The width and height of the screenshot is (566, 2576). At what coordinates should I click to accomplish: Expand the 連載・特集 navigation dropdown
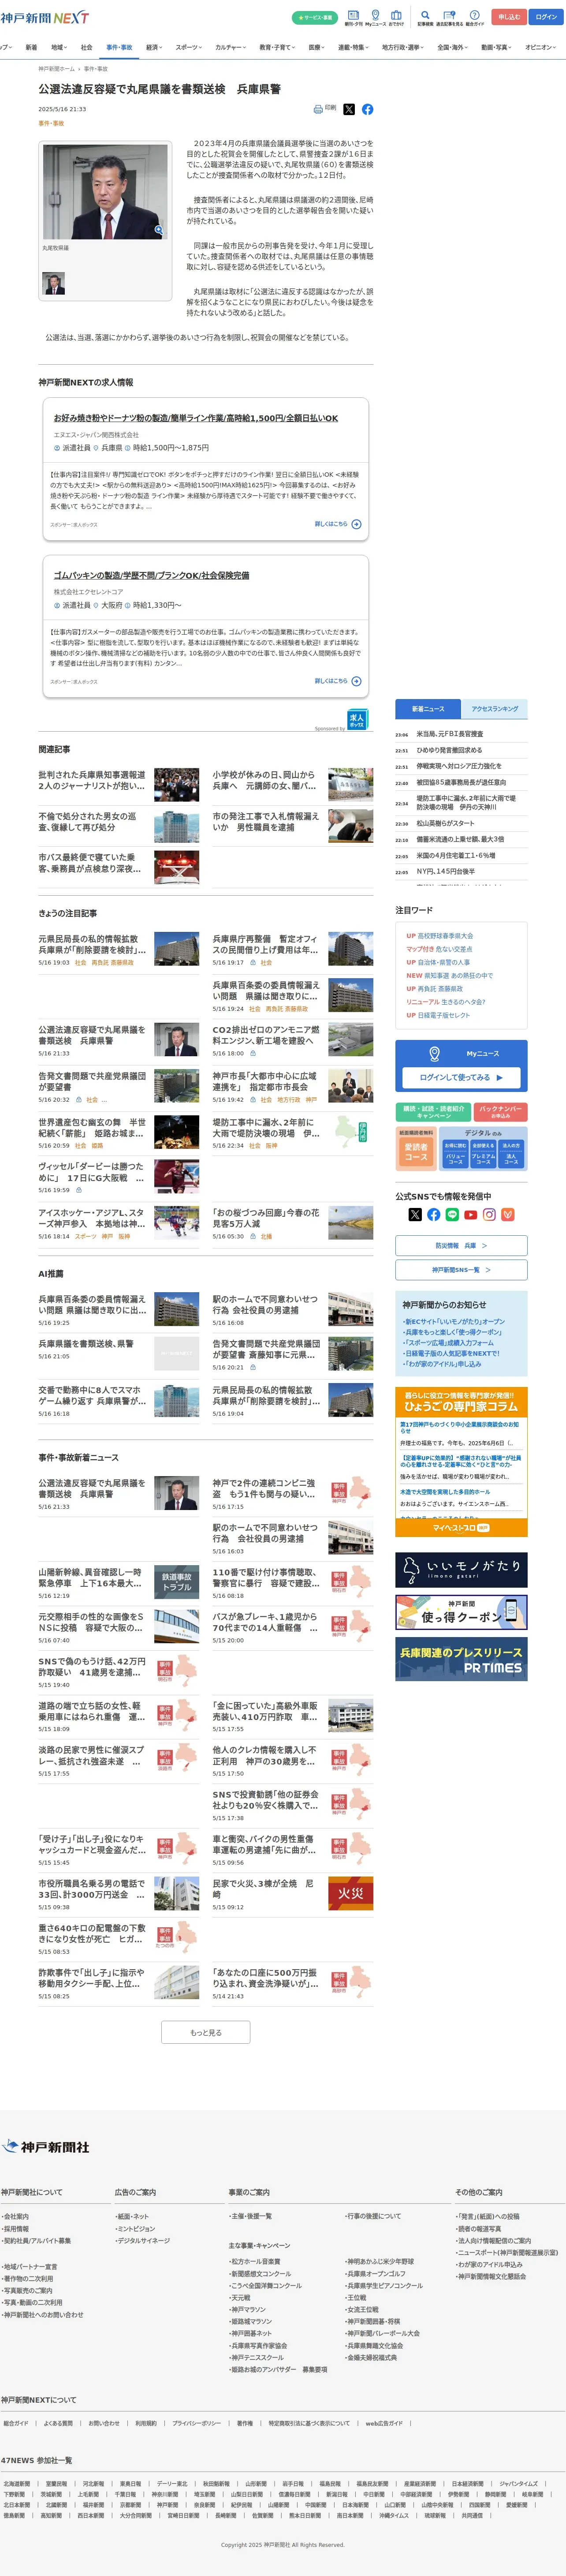[353, 47]
